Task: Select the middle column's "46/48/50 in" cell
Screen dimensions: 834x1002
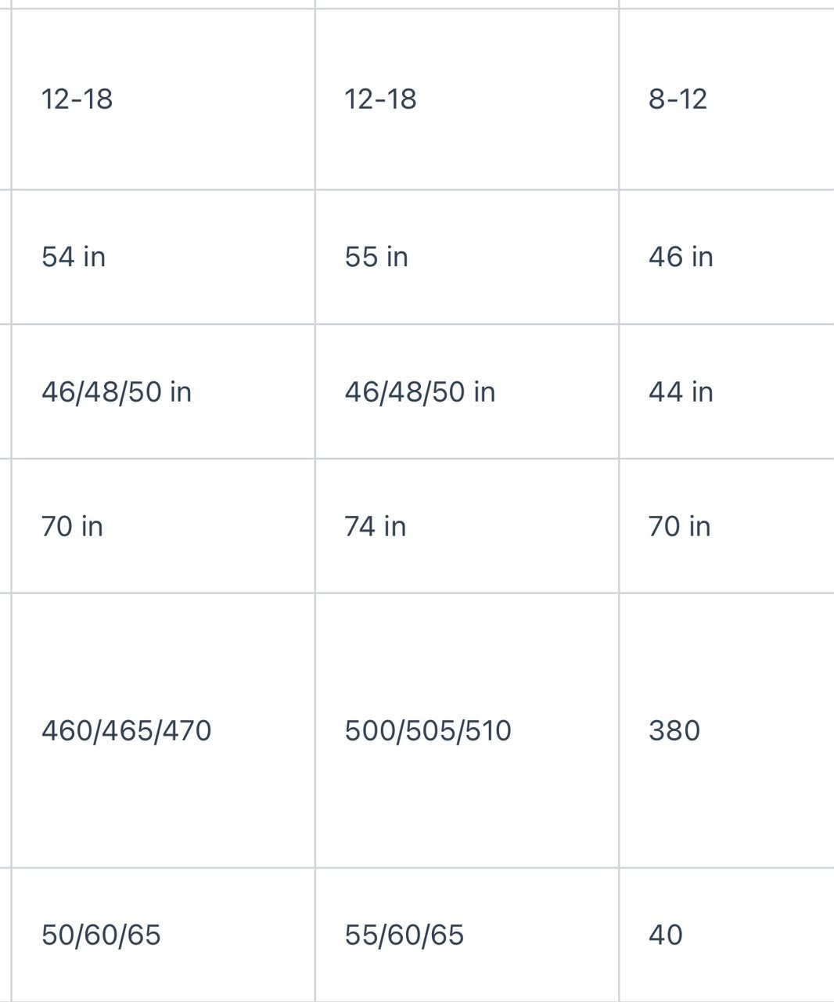Action: click(467, 391)
